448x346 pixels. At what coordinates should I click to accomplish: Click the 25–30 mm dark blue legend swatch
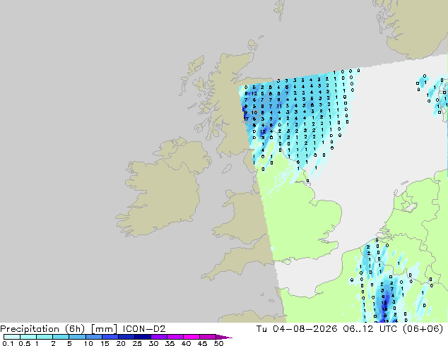142,337
